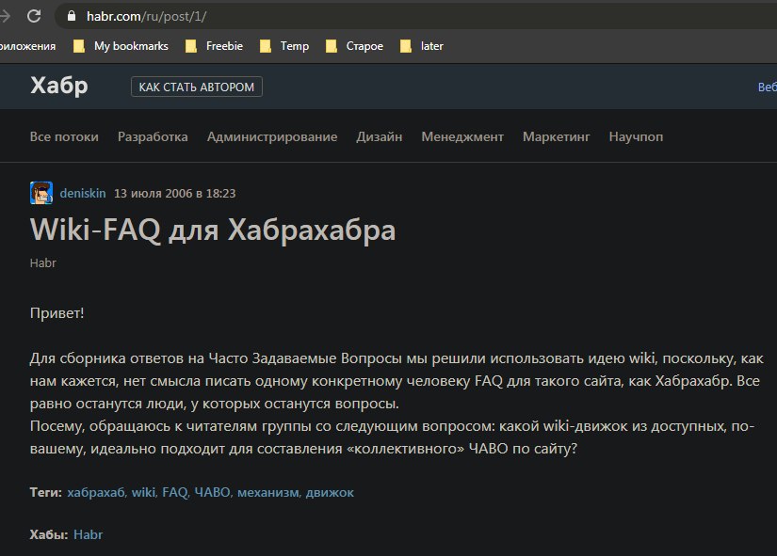Viewport: 777px width, 556px height.
Task: Open the Все потоки section
Action: (64, 136)
